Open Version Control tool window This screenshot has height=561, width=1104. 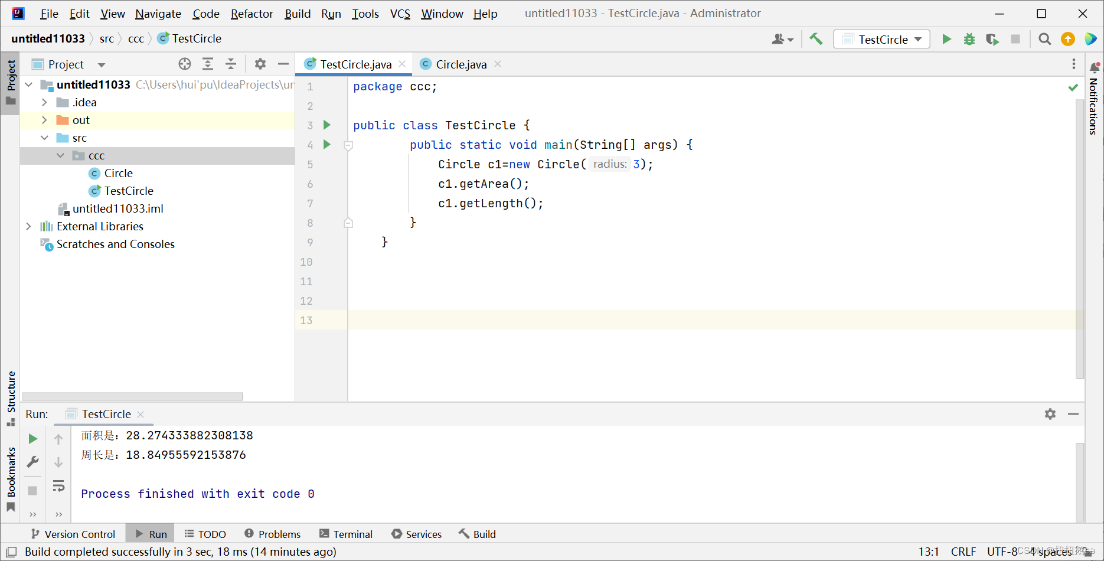click(x=73, y=534)
